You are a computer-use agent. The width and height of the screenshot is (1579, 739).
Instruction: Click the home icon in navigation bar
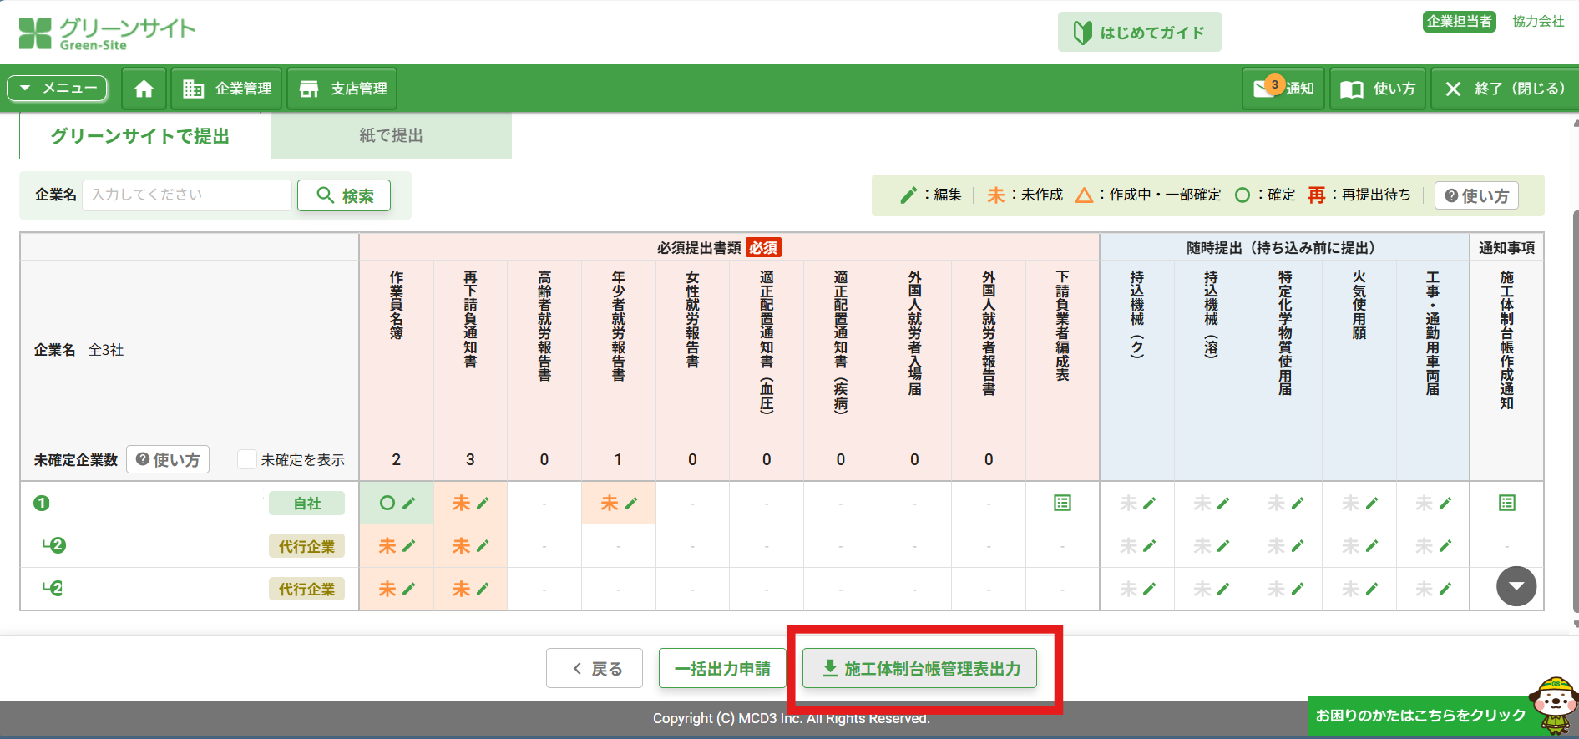click(x=144, y=89)
